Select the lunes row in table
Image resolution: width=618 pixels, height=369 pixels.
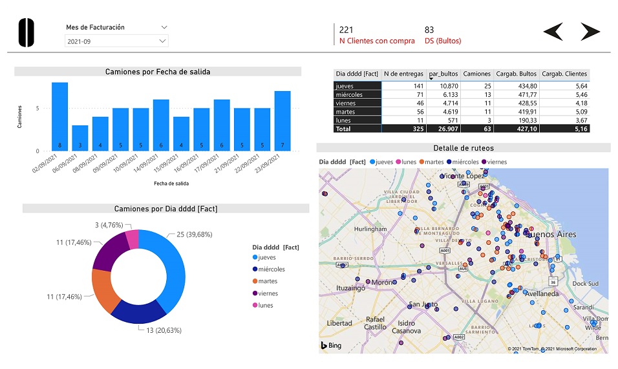coord(462,120)
